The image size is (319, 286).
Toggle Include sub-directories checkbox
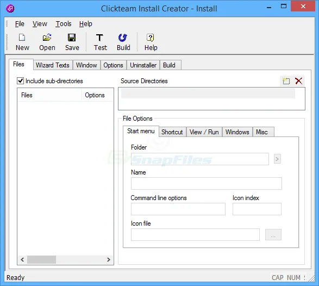[x=20, y=81]
